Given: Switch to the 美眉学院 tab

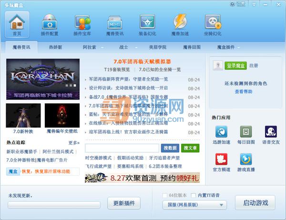Looking at the screenshot, I should pyautogui.click(x=158, y=47).
